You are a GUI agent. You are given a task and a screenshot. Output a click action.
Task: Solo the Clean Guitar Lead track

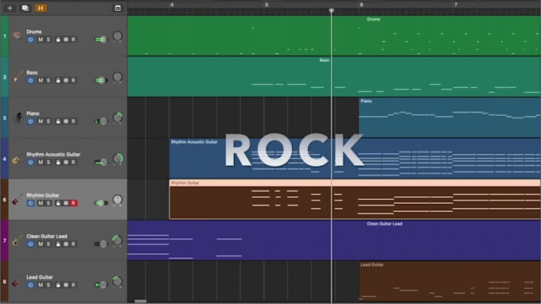(x=49, y=244)
